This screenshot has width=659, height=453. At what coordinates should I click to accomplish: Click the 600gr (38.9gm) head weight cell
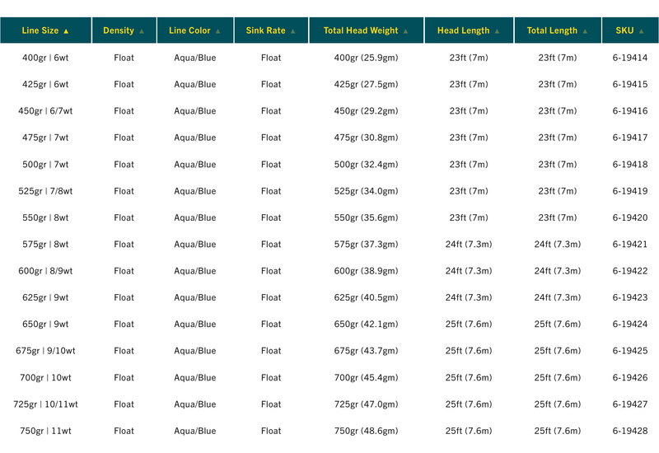366,271
